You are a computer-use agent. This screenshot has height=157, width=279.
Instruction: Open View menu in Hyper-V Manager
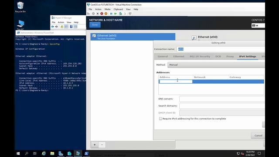click(x=69, y=22)
